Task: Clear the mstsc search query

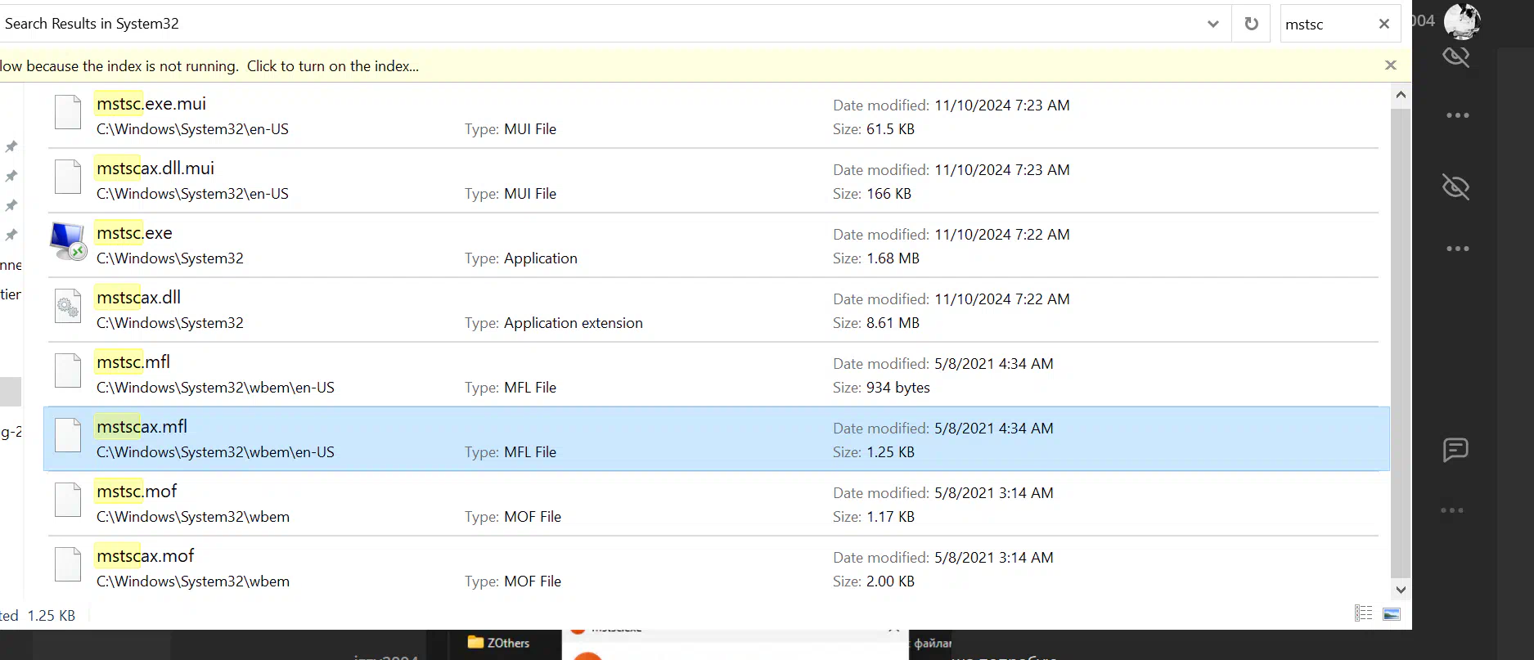Action: [x=1384, y=24]
